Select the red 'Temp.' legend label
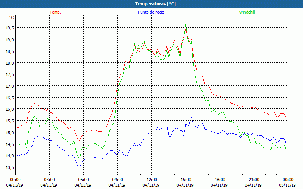Image resolution: width=303 pixels, height=189 pixels. point(55,12)
